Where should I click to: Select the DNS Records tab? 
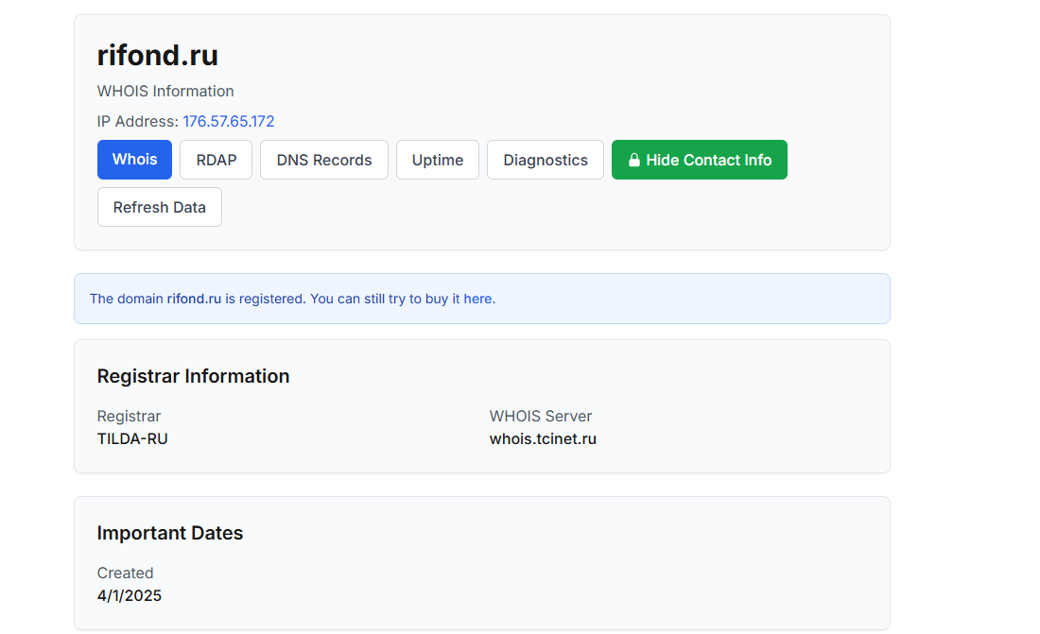click(x=324, y=160)
